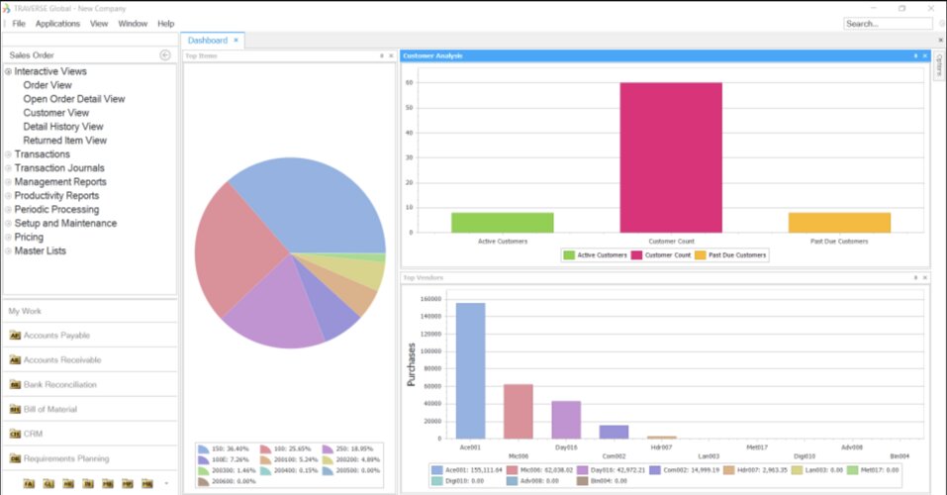Open the Window menu
The width and height of the screenshot is (947, 495).
coord(133,24)
